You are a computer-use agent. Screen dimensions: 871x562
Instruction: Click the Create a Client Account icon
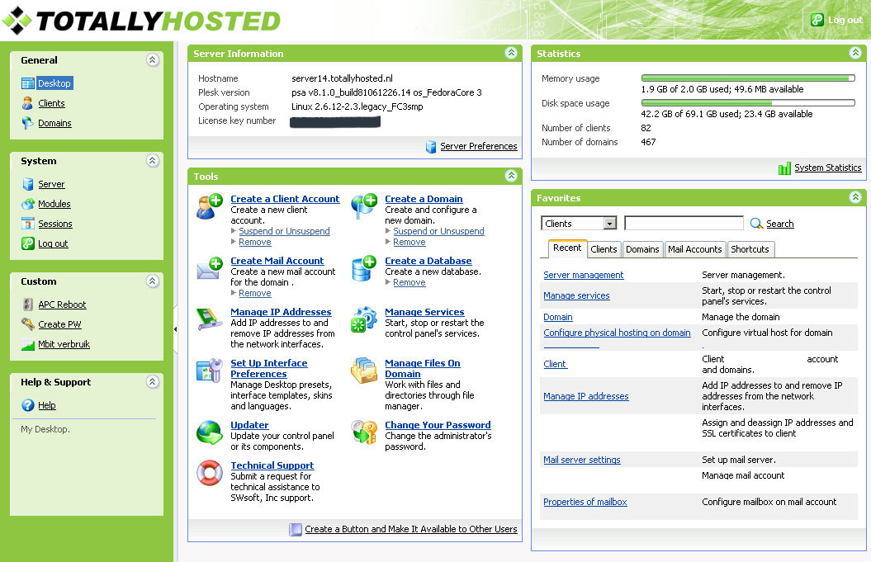coord(210,206)
